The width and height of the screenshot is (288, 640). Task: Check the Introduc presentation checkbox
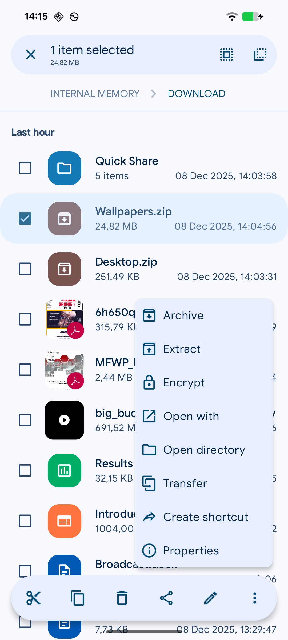tap(25, 521)
